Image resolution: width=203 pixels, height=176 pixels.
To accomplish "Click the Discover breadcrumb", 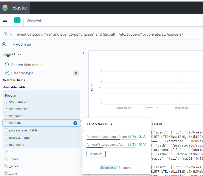I will pos(34,20).
